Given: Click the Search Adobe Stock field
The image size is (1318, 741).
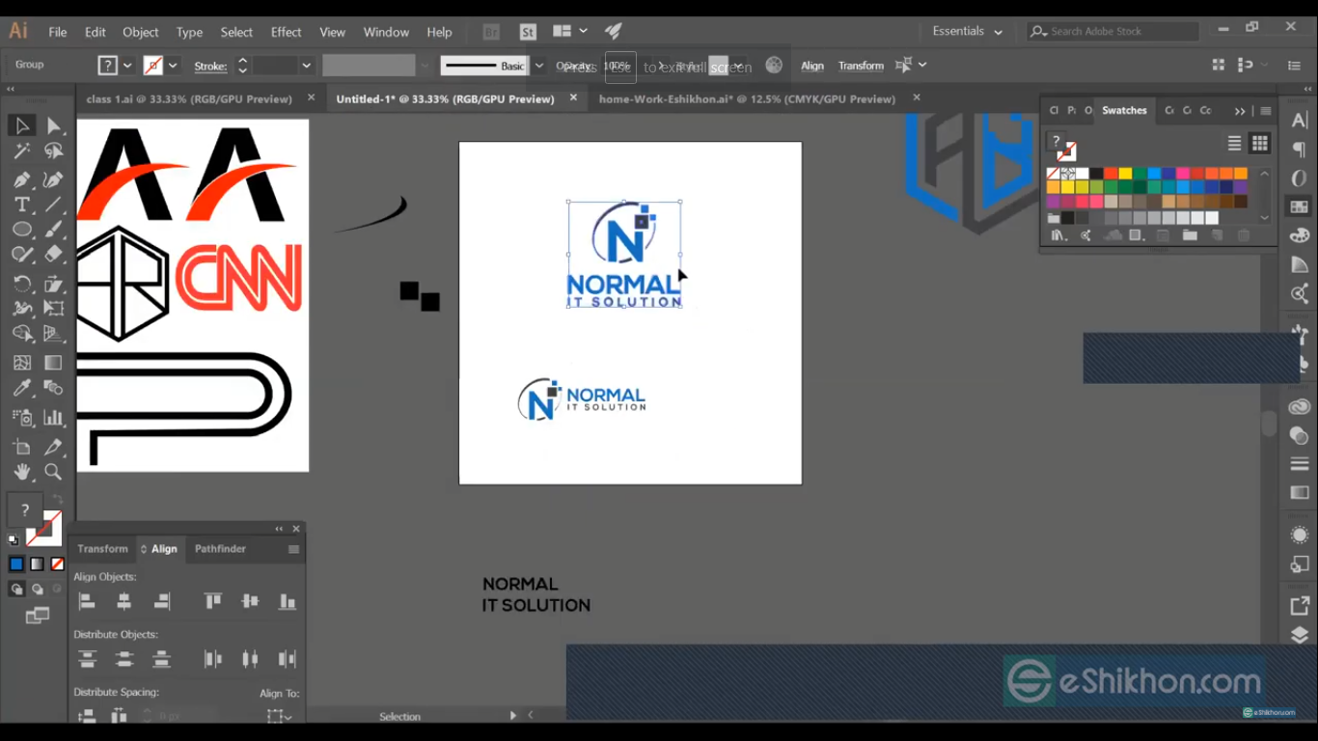Looking at the screenshot, I should point(1110,30).
